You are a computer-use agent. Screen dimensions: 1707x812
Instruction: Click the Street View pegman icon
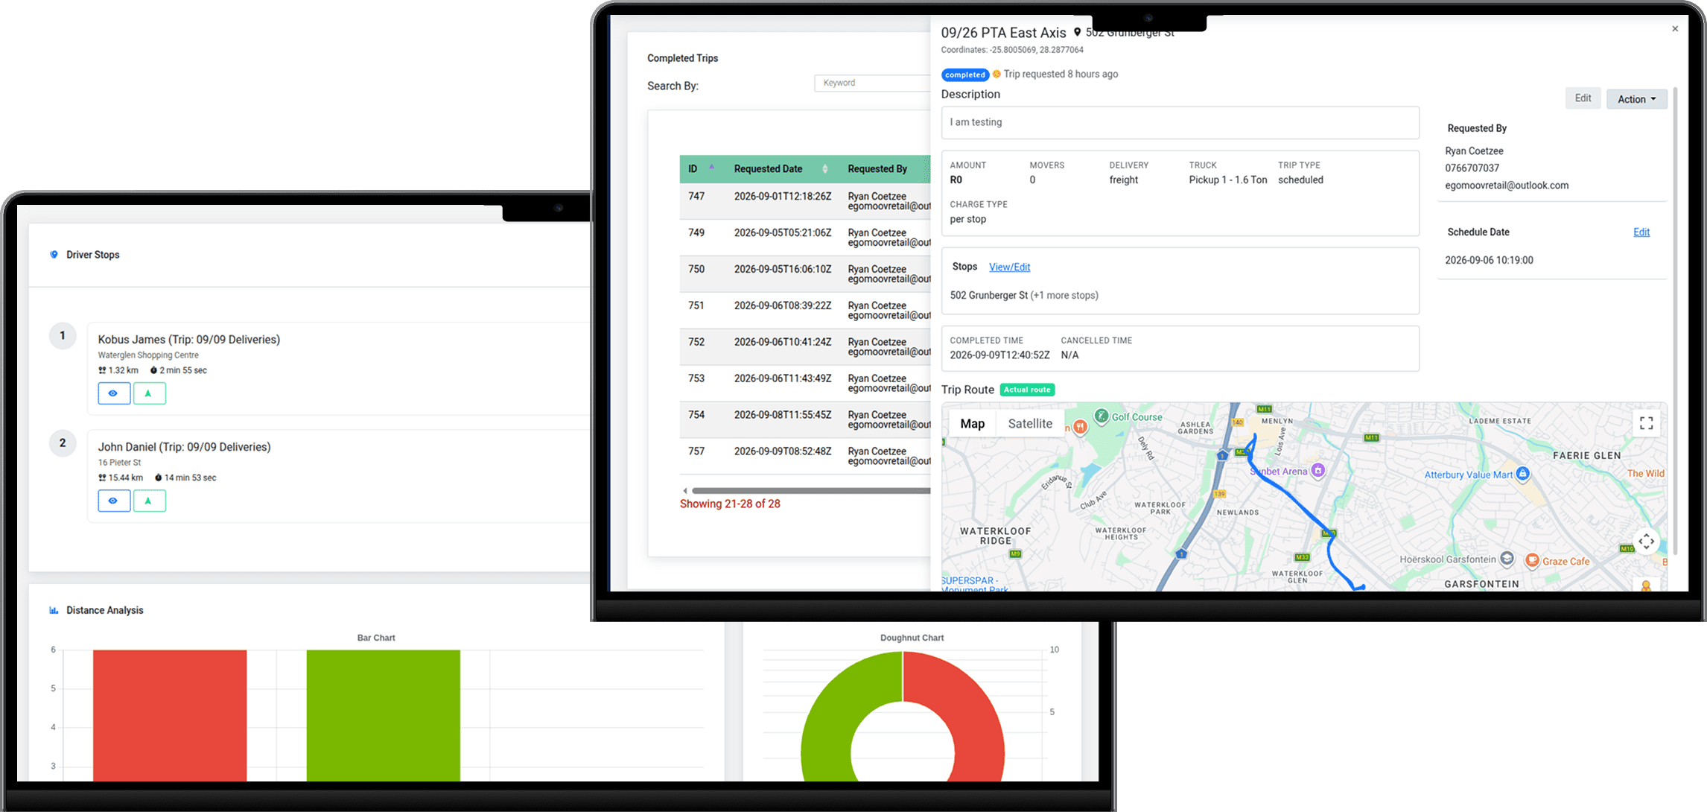pos(1647,586)
